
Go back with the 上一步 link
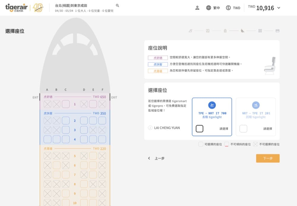[159, 158]
